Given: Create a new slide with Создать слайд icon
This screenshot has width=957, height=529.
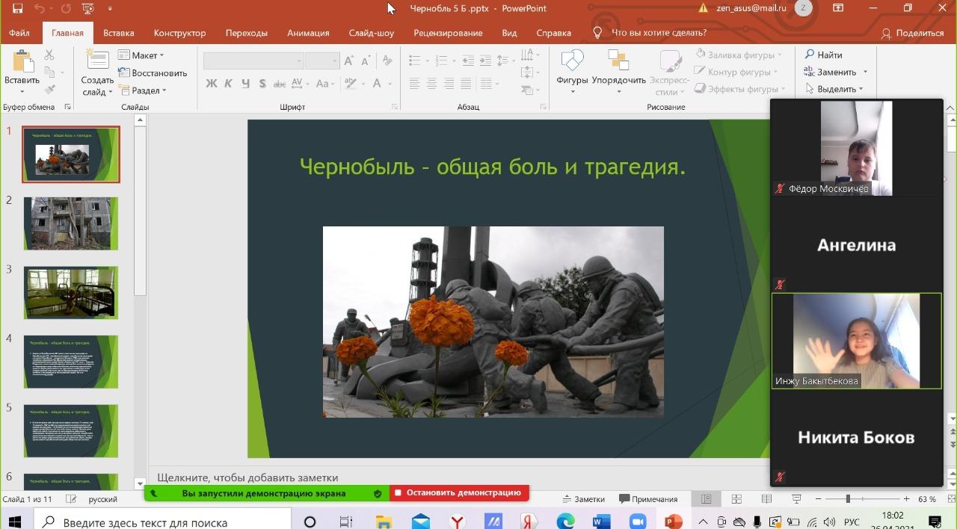Looking at the screenshot, I should [97, 60].
